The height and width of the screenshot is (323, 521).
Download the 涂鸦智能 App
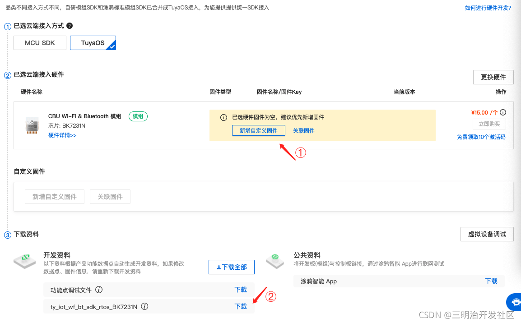click(x=491, y=281)
